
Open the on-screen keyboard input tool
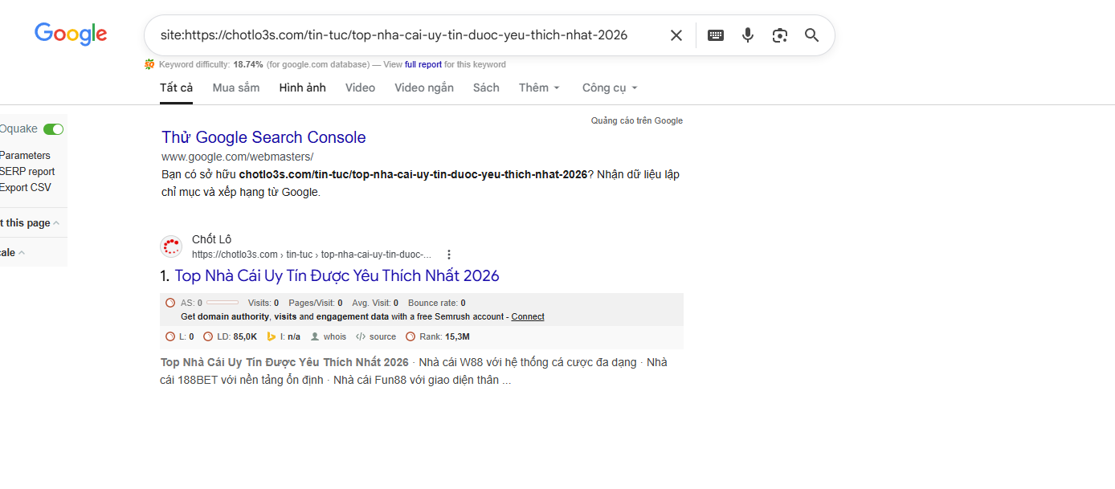coord(716,35)
